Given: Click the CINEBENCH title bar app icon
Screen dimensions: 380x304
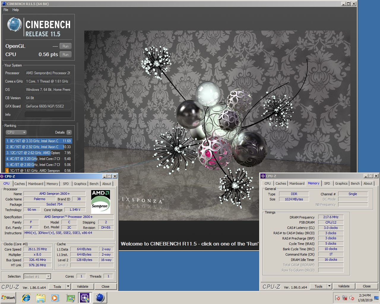Looking at the screenshot, I should coord(4,4).
